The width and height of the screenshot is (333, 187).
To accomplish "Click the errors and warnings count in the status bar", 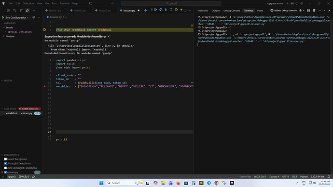I will [24, 176].
